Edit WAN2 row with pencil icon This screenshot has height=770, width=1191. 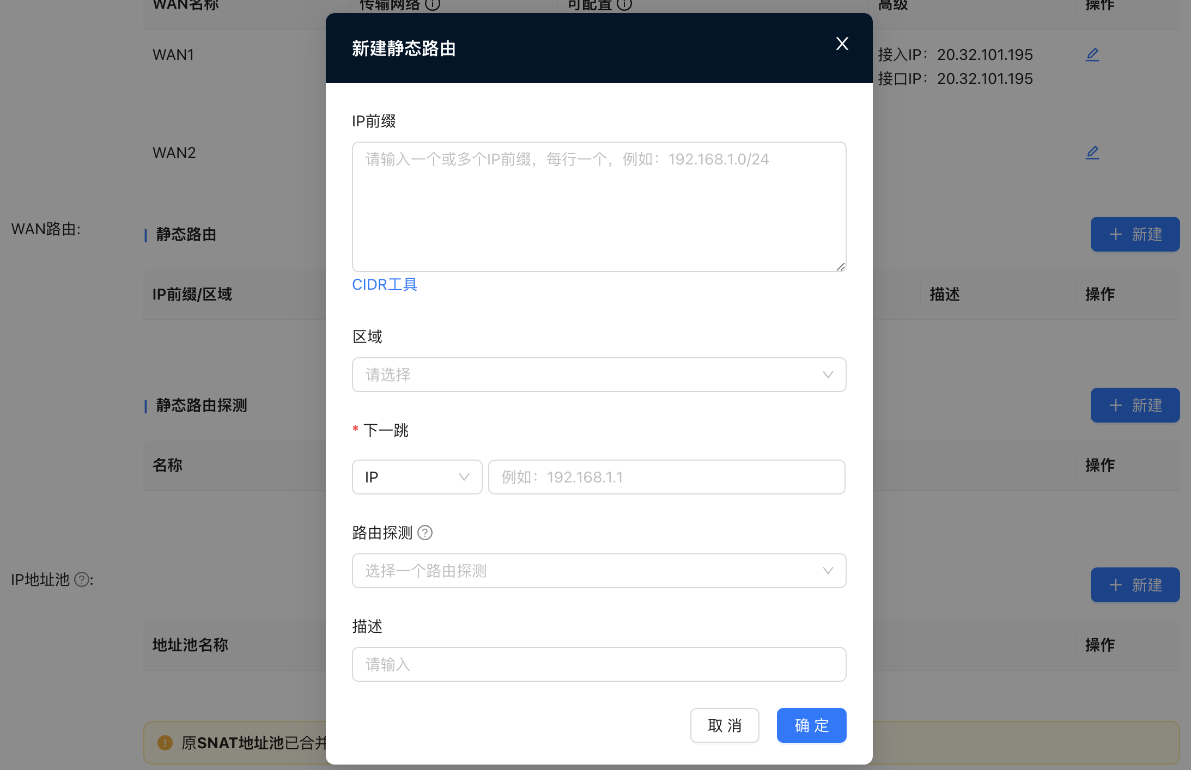pyautogui.click(x=1092, y=152)
